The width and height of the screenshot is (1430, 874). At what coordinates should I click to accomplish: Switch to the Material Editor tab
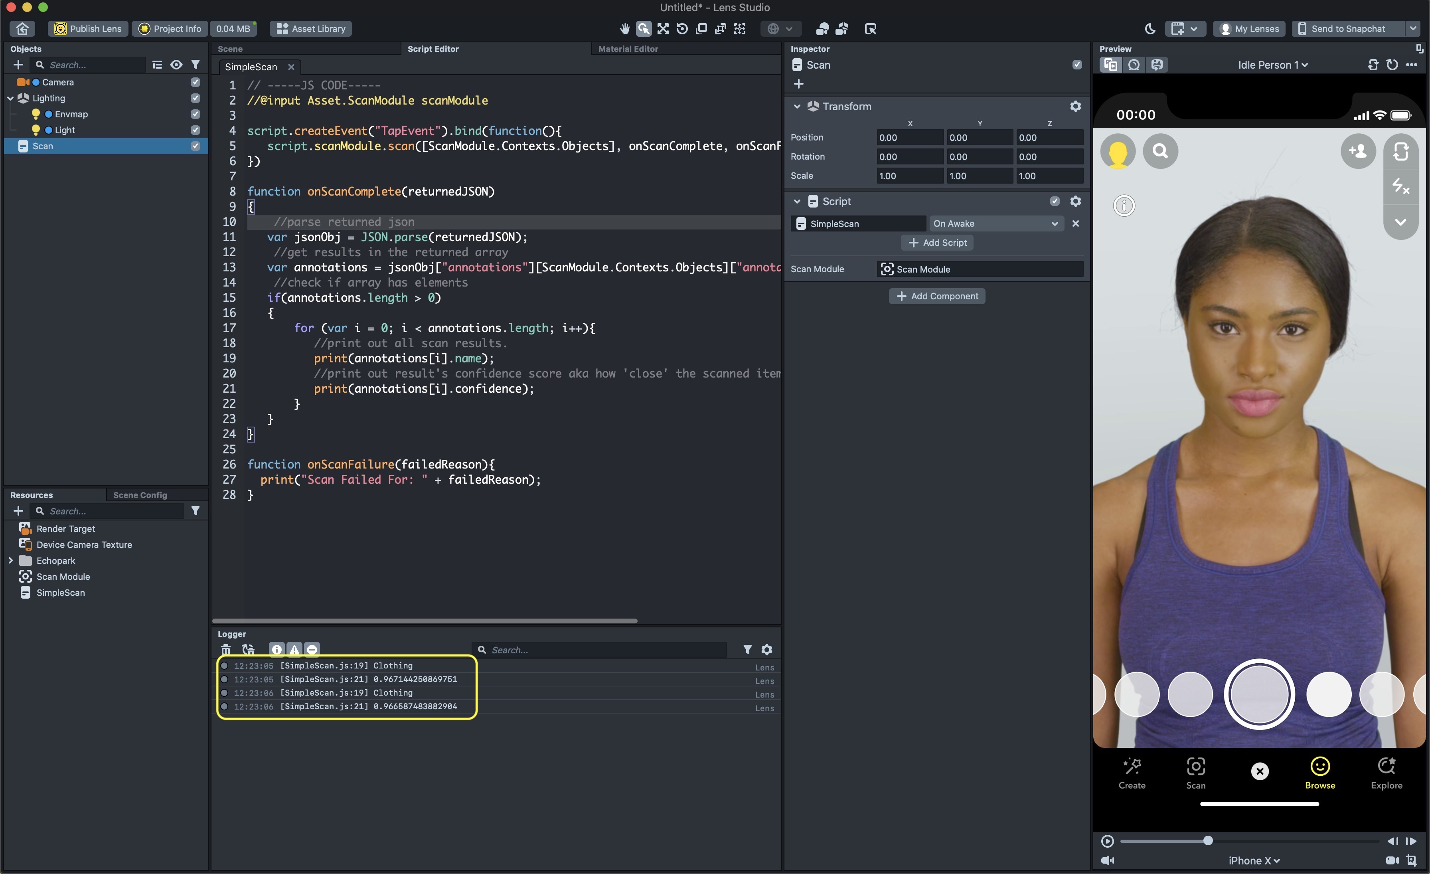coord(628,49)
